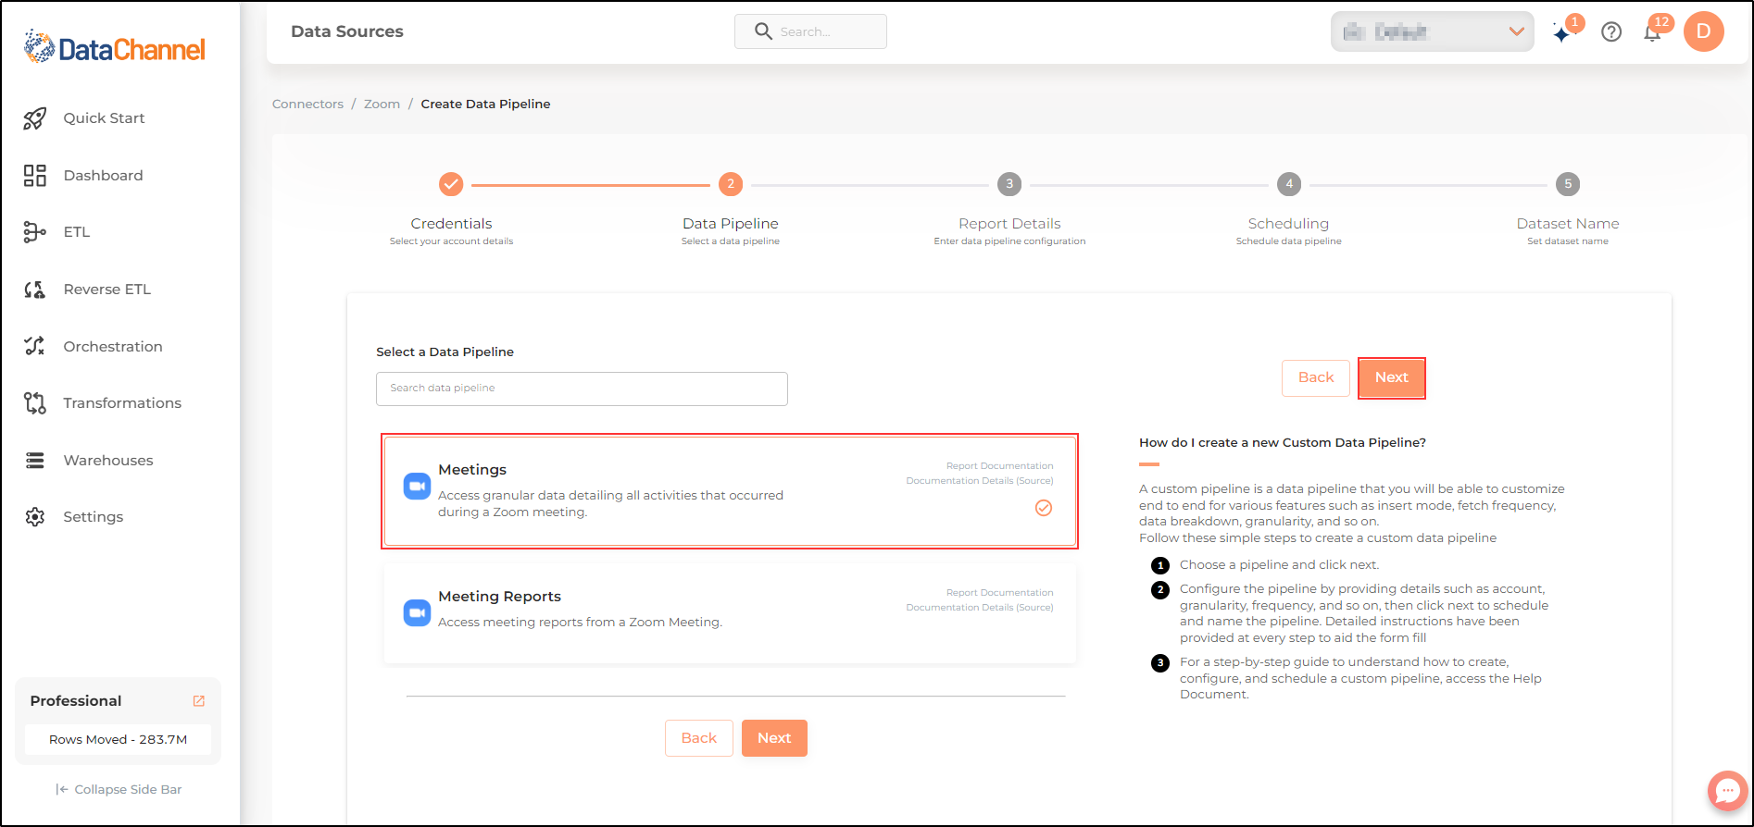Click step 5 Dataset Name marker
This screenshot has width=1754, height=827.
pyautogui.click(x=1568, y=184)
